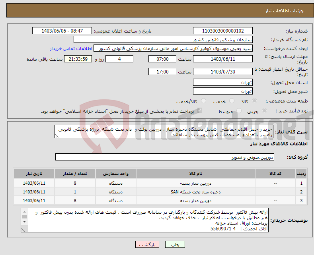Click row 2 item ذخیره ساز تحت شبکه SAN
The image size is (314, 255).
[x=195, y=192]
